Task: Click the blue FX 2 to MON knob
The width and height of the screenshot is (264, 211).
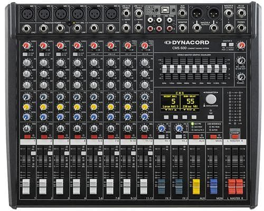Action: pos(179,129)
